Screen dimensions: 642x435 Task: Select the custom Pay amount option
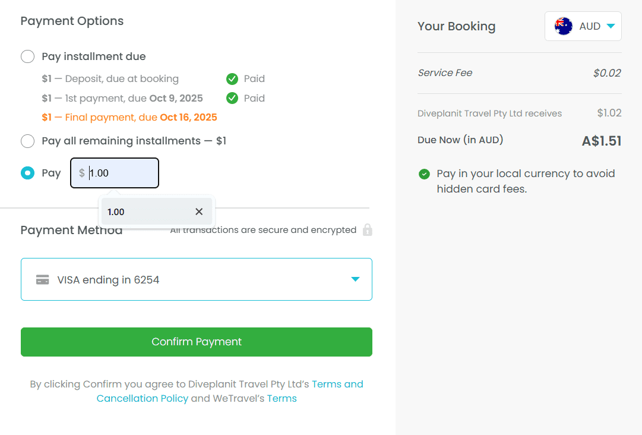tap(27, 172)
